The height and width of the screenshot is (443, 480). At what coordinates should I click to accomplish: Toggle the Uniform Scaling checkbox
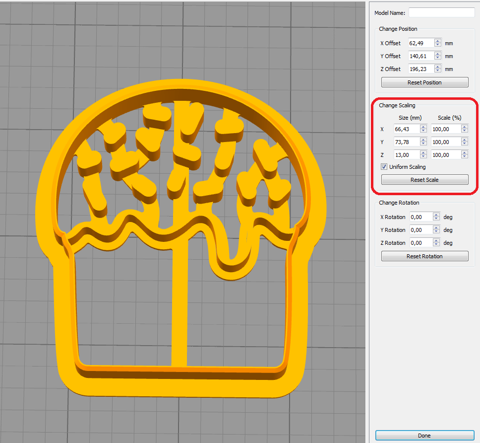coord(384,167)
